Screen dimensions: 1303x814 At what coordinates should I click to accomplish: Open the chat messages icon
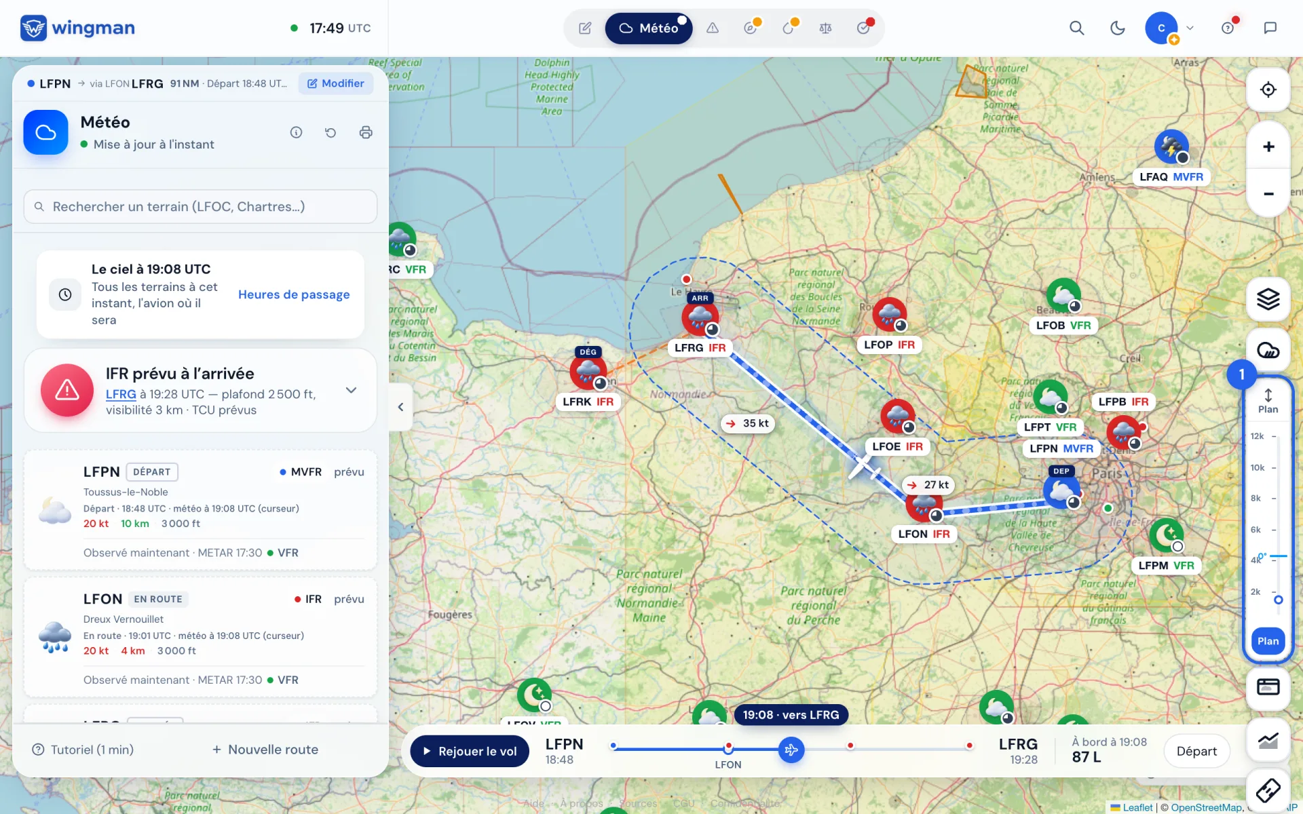tap(1270, 28)
